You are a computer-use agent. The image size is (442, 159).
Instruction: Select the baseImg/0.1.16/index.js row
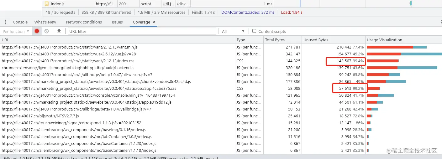coord(221,130)
